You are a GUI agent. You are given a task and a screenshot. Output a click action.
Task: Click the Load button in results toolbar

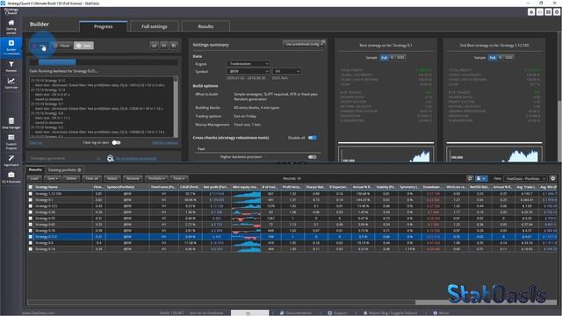pos(35,178)
